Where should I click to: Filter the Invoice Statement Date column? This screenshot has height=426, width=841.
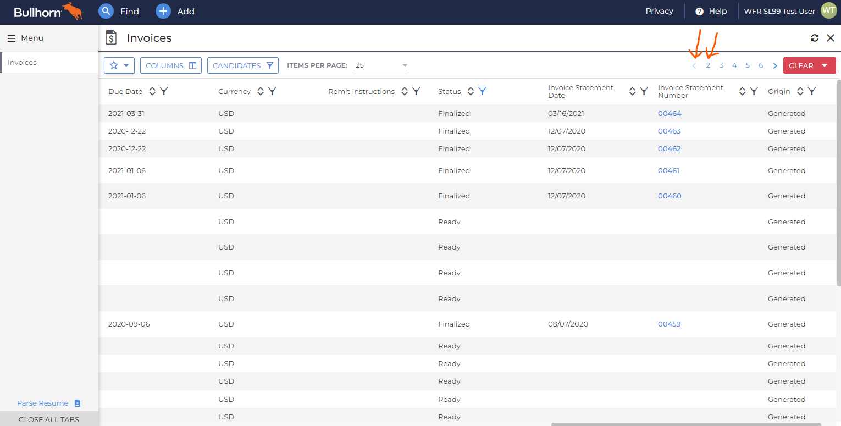(644, 91)
